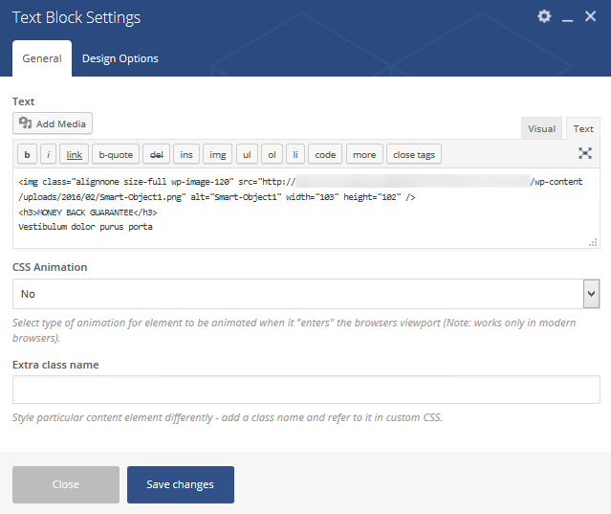Insert an image tag with img button

[x=217, y=154]
